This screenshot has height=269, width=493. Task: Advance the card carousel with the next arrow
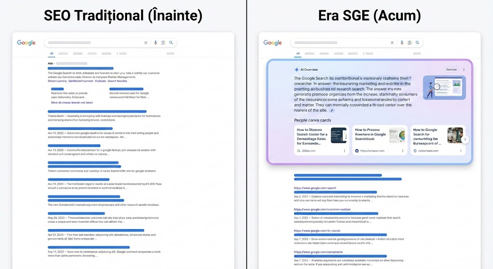tap(465, 140)
